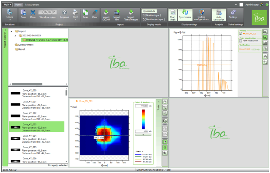Reset profile chart view with home icon
The image size is (270, 173).
tap(265, 56)
